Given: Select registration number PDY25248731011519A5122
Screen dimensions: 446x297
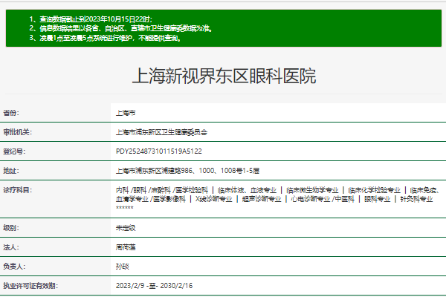Looking at the screenshot, I should click(159, 151).
